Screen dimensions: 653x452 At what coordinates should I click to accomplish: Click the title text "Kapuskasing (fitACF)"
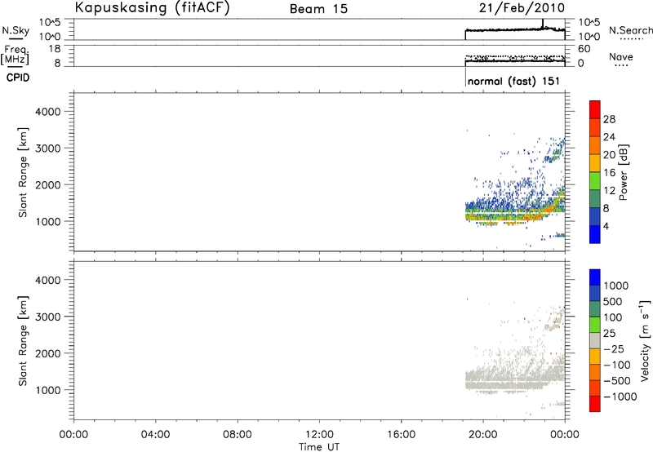point(152,7)
